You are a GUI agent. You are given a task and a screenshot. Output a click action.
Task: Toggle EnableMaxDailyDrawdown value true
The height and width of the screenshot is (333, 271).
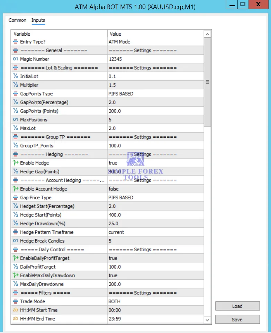click(155, 276)
